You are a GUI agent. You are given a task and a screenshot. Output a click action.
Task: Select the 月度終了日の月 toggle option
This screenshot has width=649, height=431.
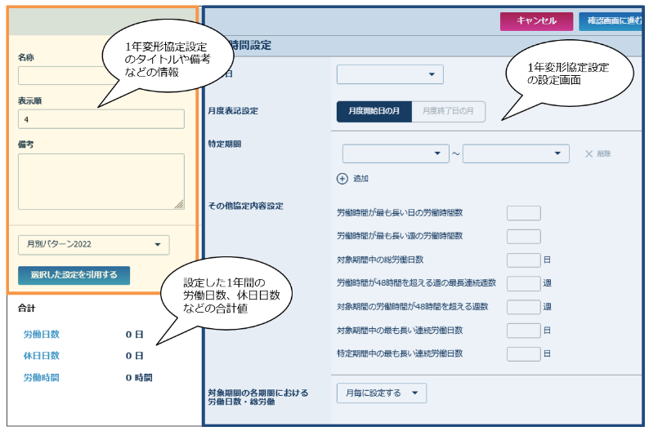[x=448, y=111]
